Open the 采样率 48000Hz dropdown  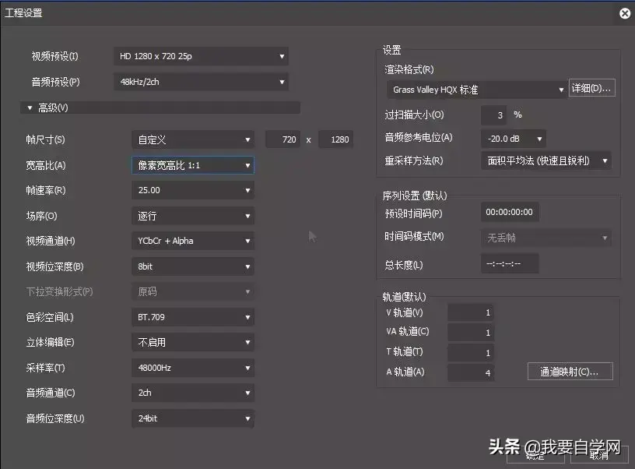click(193, 368)
